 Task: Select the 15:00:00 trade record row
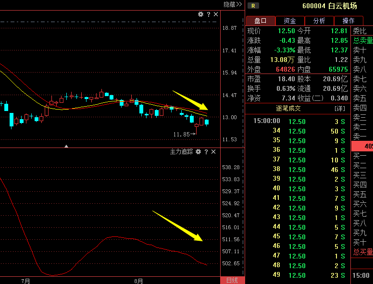coord(298,121)
